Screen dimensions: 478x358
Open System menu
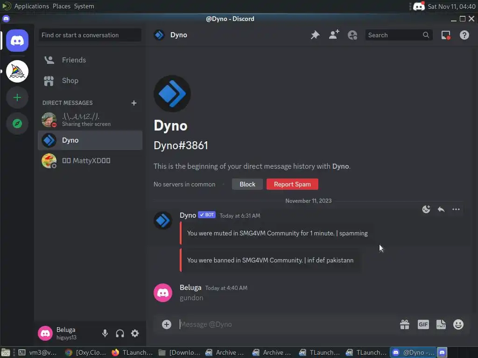[84, 6]
